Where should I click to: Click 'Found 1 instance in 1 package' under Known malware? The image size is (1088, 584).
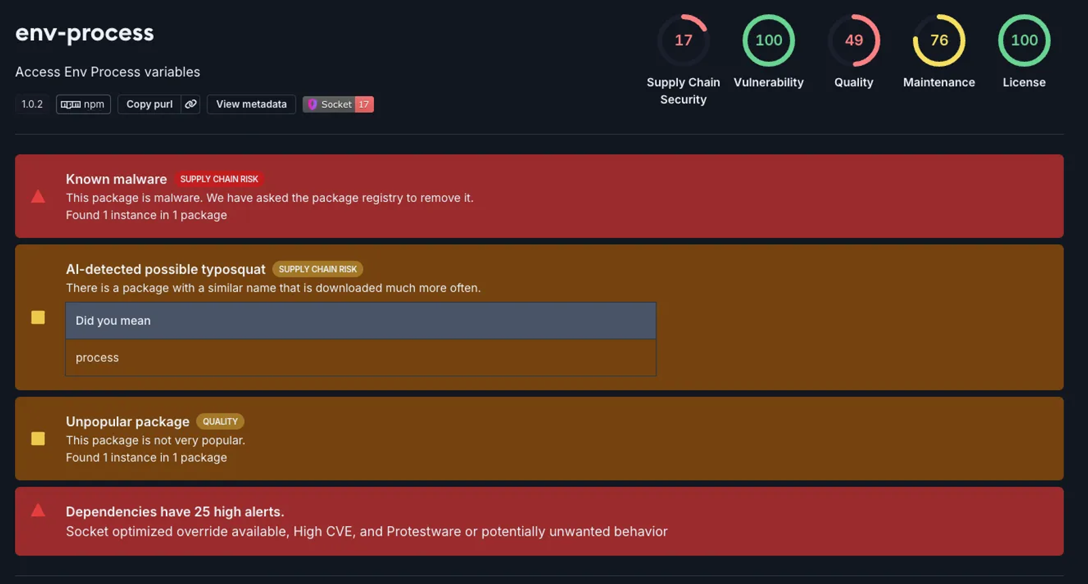146,215
